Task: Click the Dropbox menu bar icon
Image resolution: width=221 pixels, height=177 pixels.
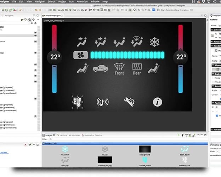Action: (x=204, y=1)
